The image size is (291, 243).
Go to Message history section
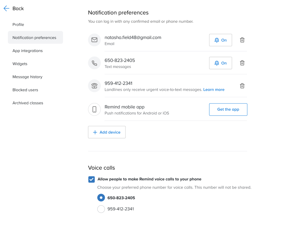(x=28, y=77)
